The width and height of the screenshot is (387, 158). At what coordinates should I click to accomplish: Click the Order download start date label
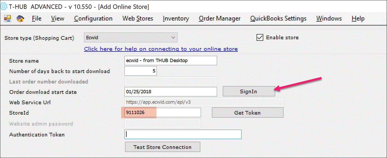coord(43,92)
